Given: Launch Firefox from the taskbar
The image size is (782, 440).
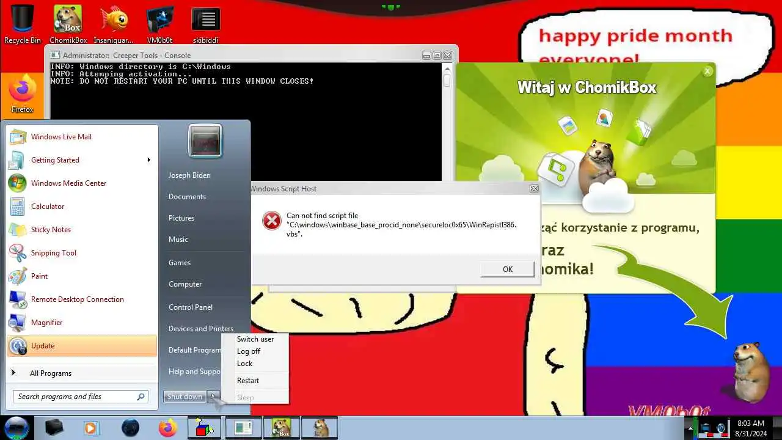Looking at the screenshot, I should 167,428.
